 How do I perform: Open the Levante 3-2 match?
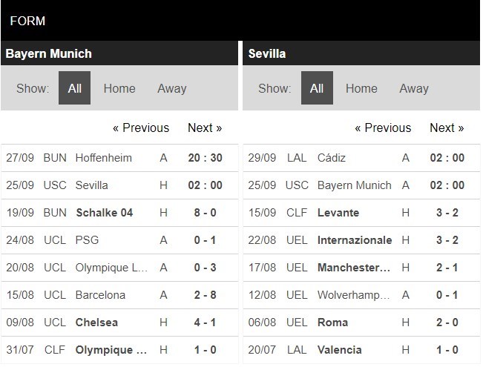point(338,213)
